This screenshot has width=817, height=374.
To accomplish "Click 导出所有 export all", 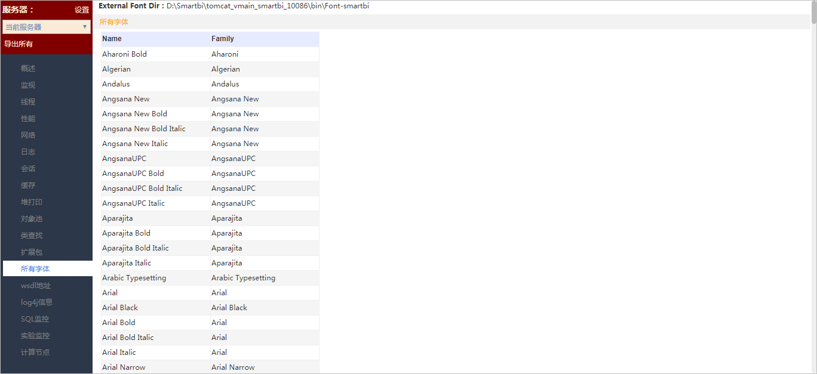I will 19,44.
